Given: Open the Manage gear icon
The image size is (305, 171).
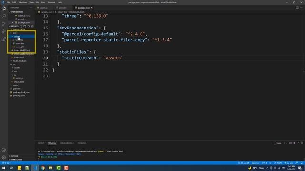Looking at the screenshot, I should coord(4,157).
